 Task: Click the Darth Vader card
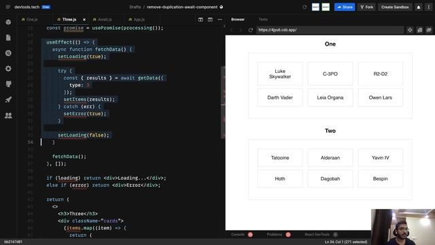point(280,97)
